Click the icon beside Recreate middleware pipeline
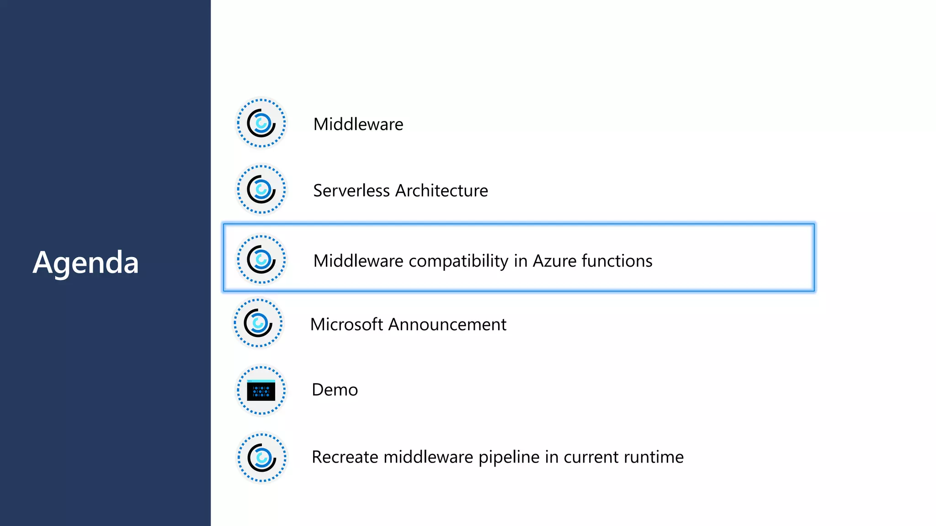 click(261, 458)
